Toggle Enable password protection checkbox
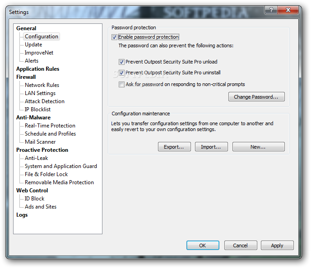 point(114,37)
